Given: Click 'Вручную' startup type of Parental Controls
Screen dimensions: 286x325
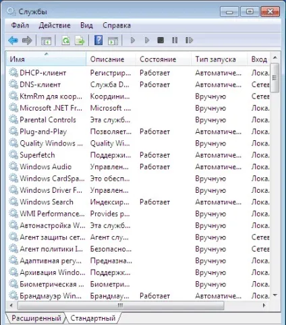Looking at the screenshot, I should tap(210, 120).
